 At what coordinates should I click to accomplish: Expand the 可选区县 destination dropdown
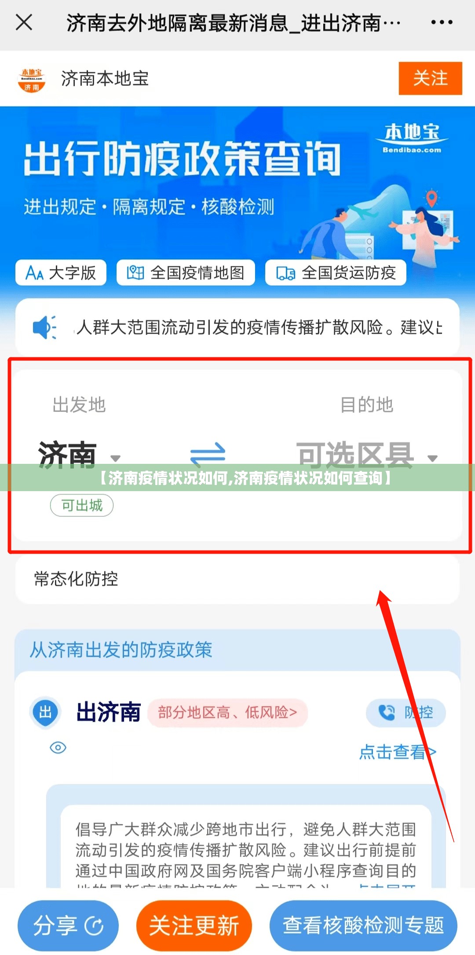[x=367, y=455]
